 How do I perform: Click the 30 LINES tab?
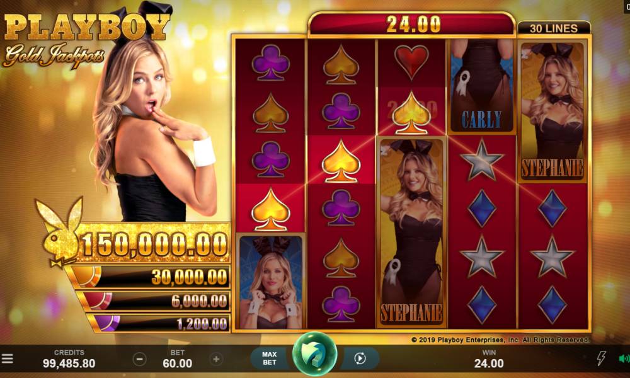pos(554,28)
